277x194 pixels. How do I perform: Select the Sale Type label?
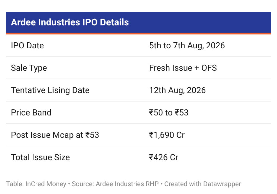click(x=29, y=68)
